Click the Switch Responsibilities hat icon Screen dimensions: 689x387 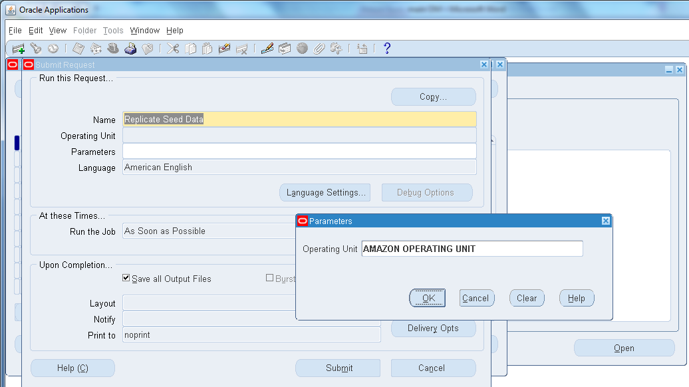(x=113, y=49)
